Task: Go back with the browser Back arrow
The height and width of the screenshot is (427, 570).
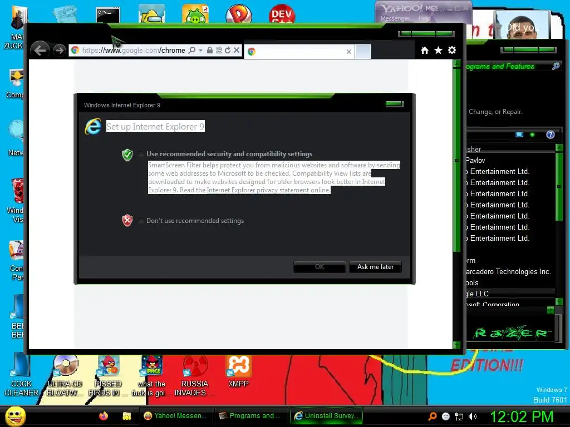Action: (x=40, y=50)
